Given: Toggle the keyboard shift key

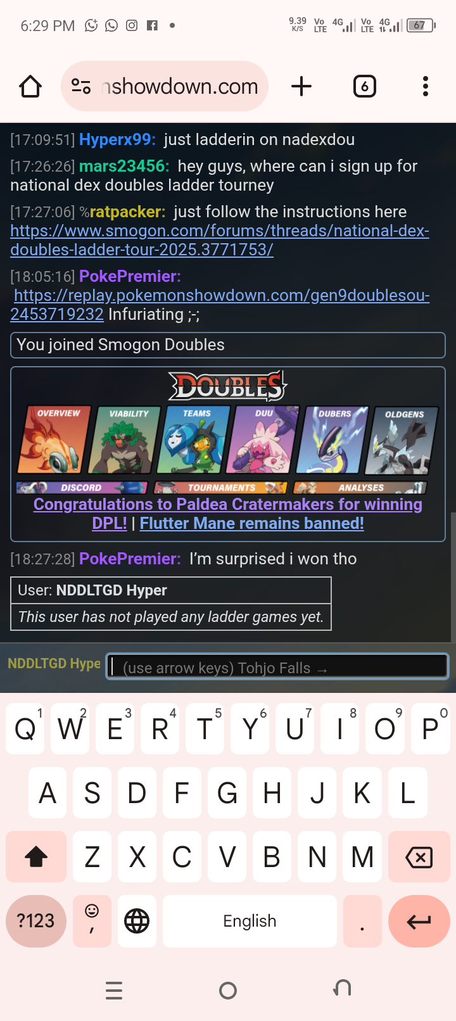Looking at the screenshot, I should (x=36, y=857).
